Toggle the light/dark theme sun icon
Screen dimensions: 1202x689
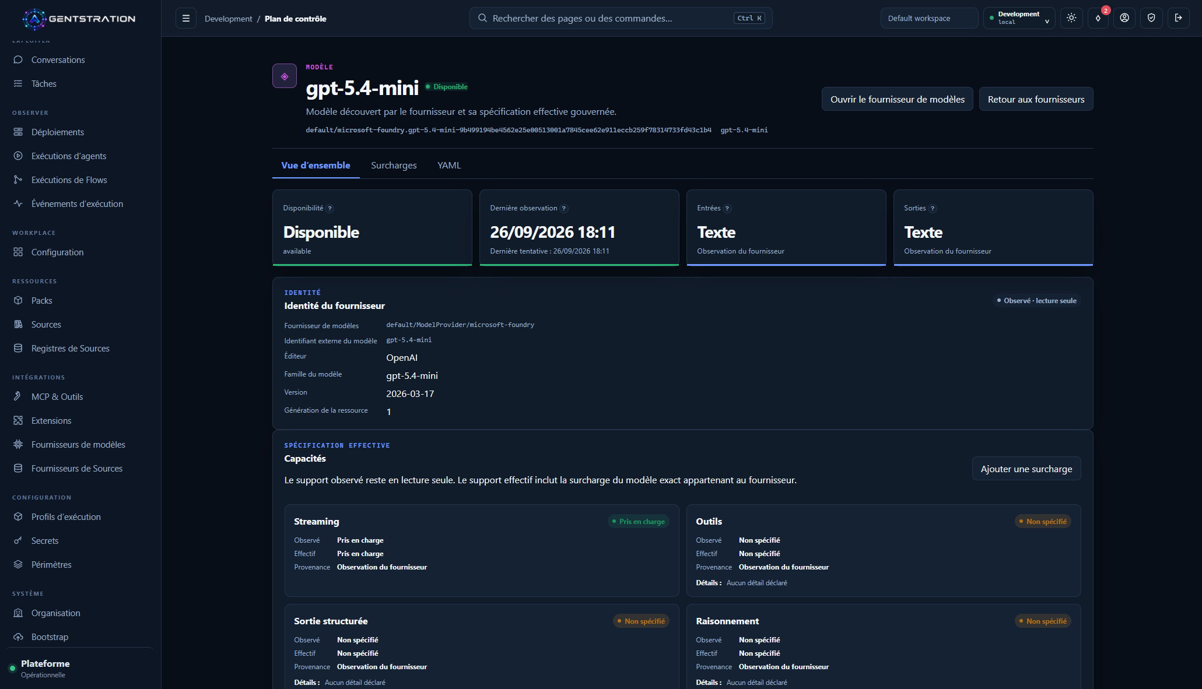coord(1071,18)
